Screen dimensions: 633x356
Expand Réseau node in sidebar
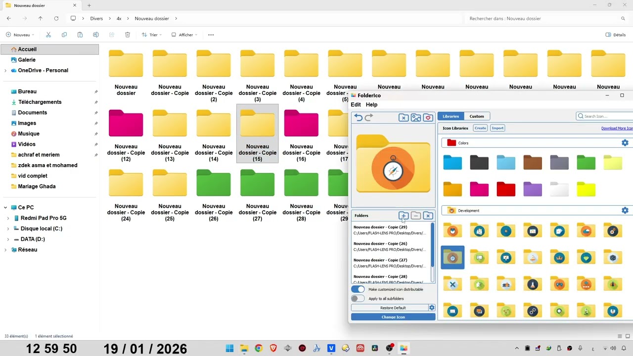pos(5,250)
